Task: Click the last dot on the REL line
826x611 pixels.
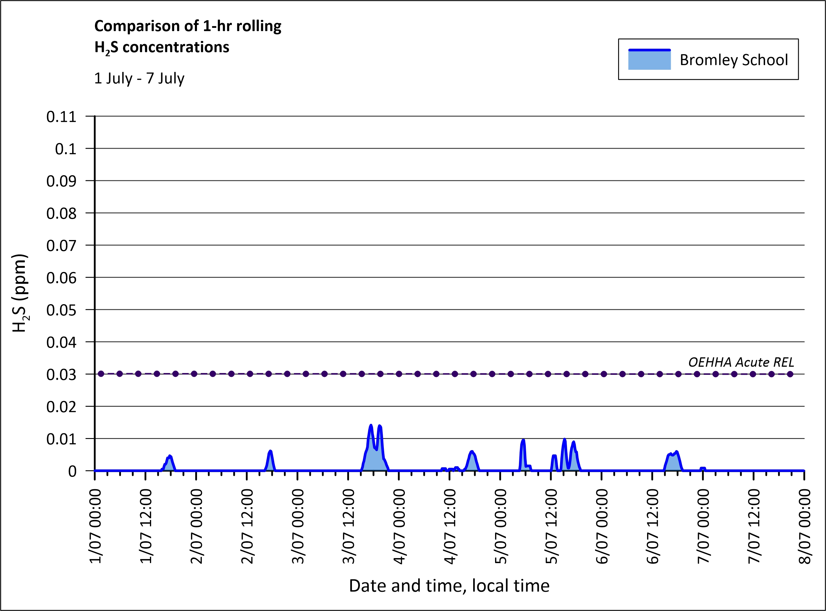Action: pos(790,374)
